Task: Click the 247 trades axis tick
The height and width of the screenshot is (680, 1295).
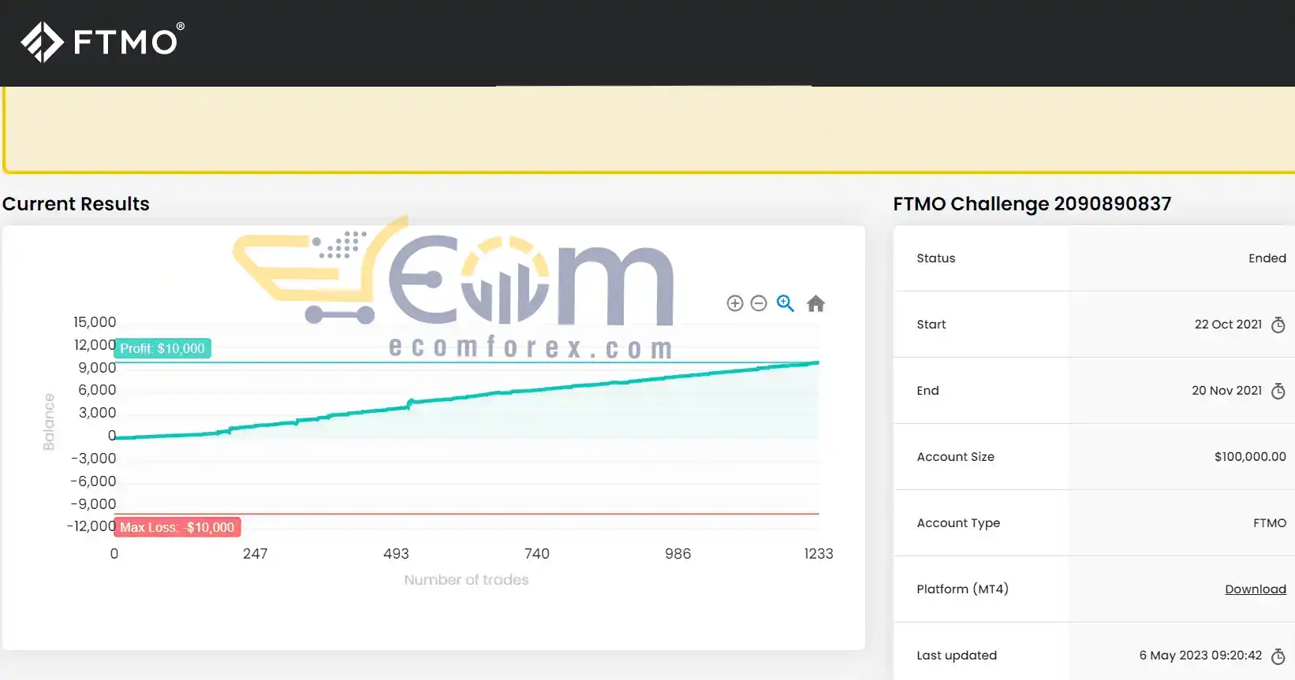Action: pos(256,554)
